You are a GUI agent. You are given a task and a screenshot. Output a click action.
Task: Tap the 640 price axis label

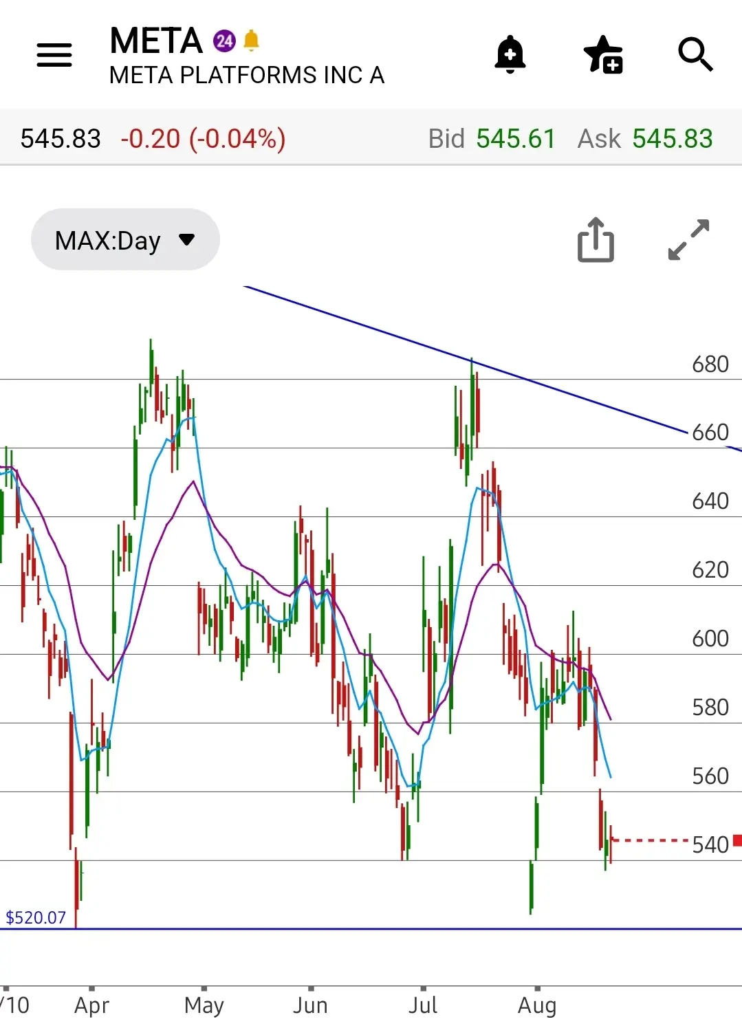pyautogui.click(x=710, y=501)
